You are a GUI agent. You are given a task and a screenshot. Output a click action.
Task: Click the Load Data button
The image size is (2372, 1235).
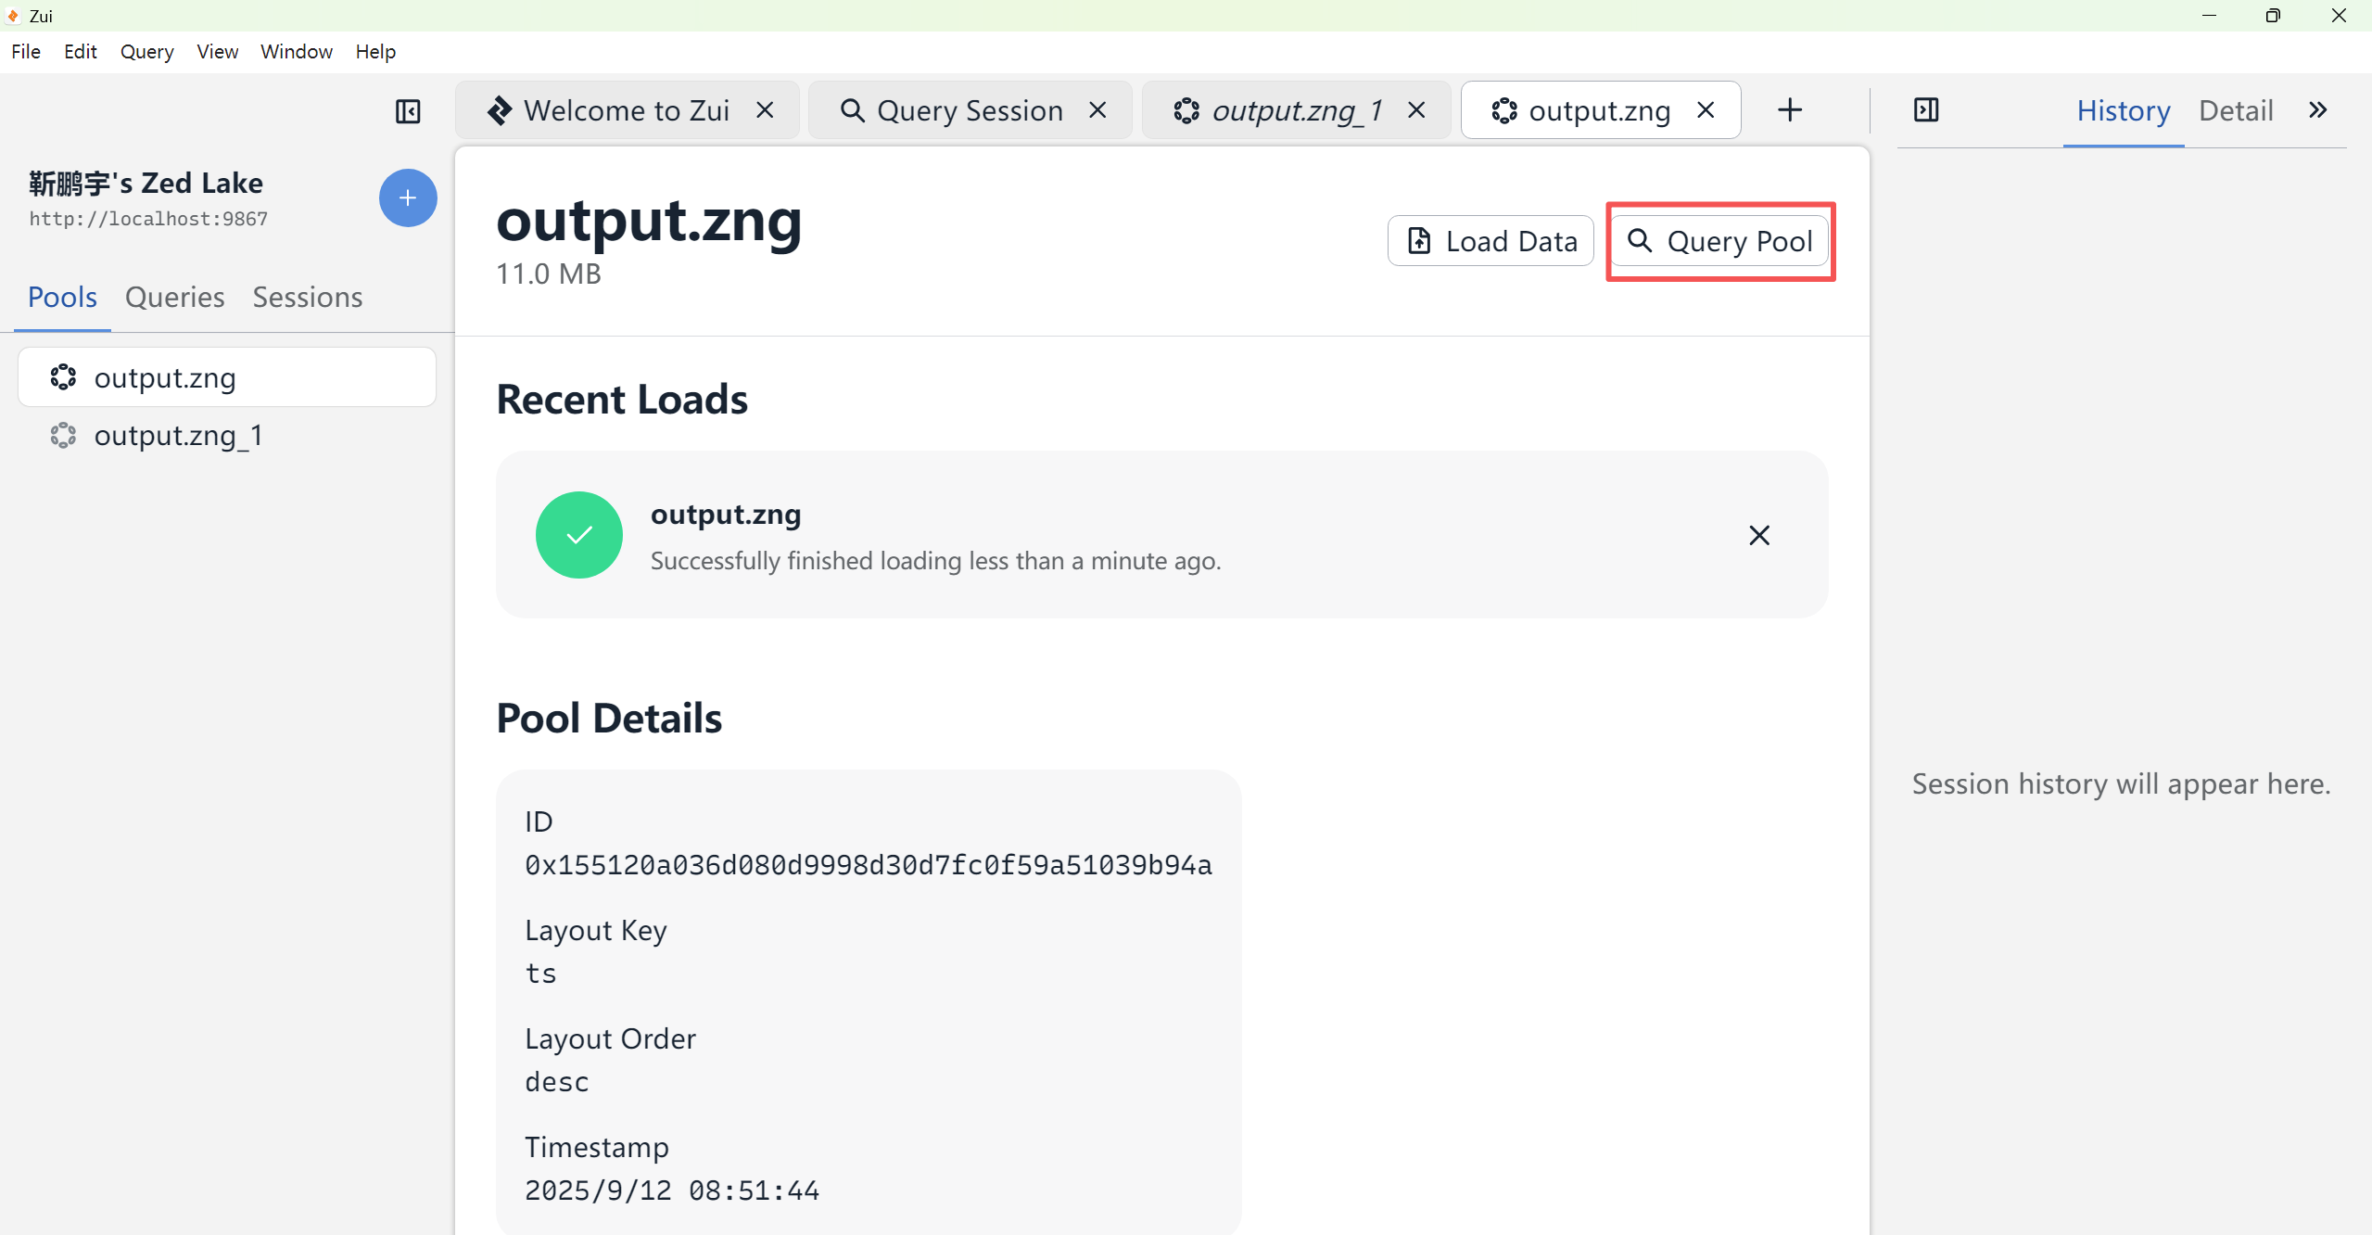pos(1490,241)
